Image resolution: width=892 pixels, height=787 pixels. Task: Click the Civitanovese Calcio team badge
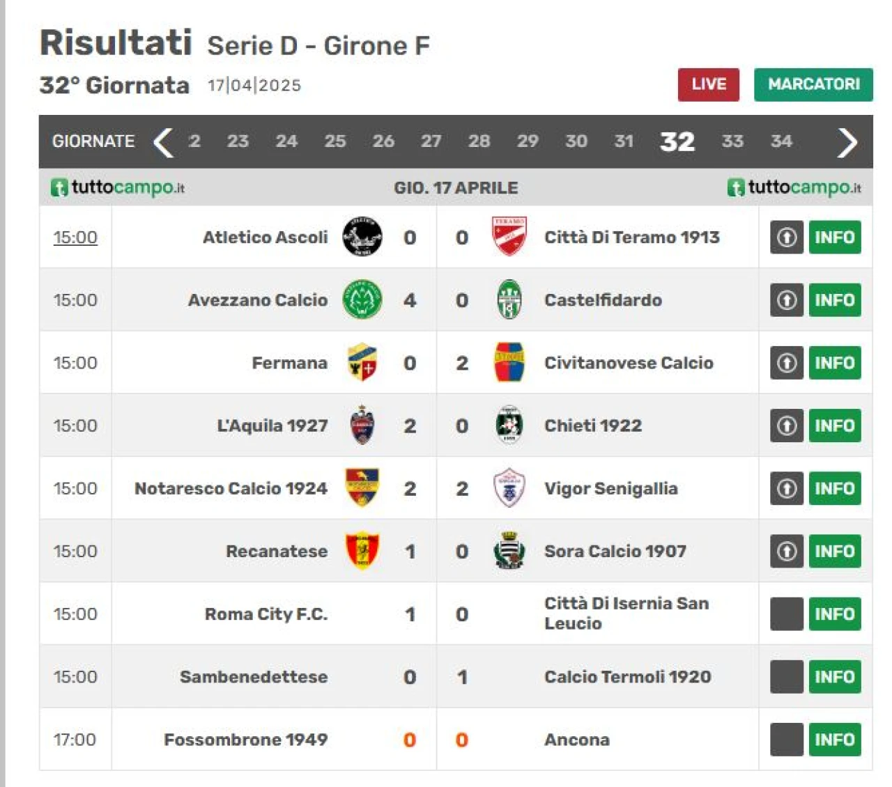point(509,362)
